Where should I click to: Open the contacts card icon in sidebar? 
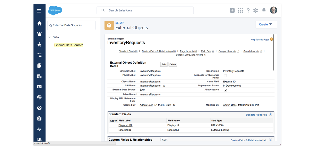click(x=39, y=87)
